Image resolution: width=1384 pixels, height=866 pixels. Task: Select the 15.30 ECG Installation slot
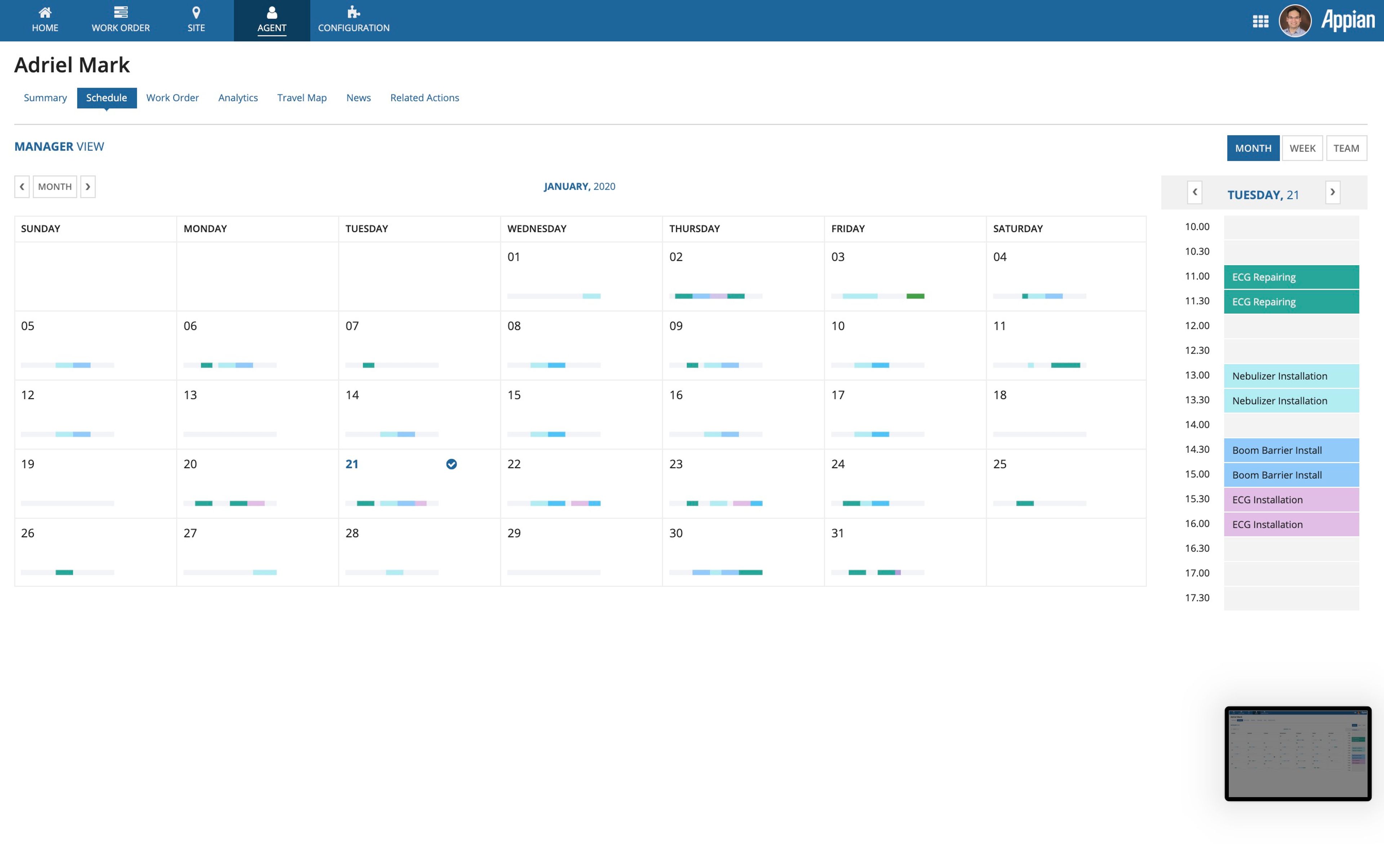coord(1291,499)
